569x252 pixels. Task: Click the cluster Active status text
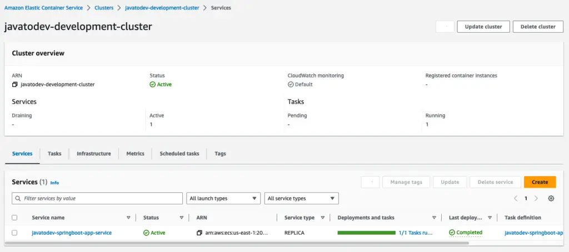point(164,85)
